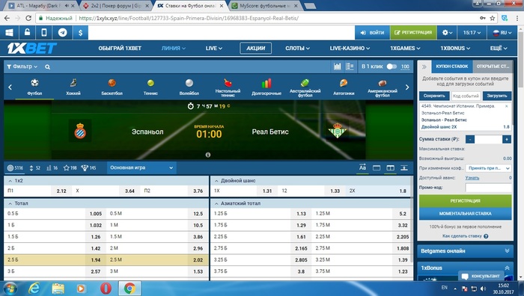
Task: Select the Волейбол sport icon
Action: 189,87
